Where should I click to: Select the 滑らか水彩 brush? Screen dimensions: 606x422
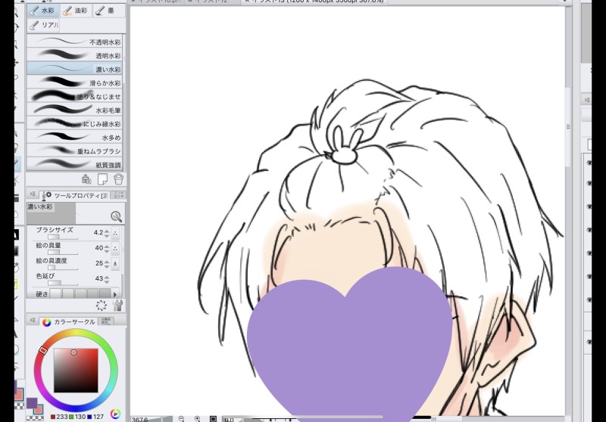(74, 82)
